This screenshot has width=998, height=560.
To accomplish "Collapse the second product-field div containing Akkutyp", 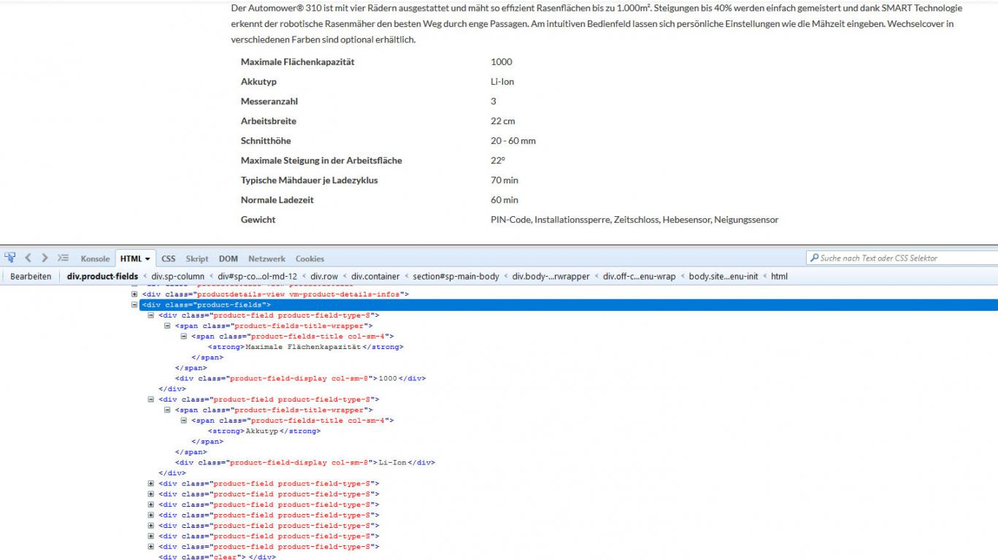I will click(x=151, y=399).
